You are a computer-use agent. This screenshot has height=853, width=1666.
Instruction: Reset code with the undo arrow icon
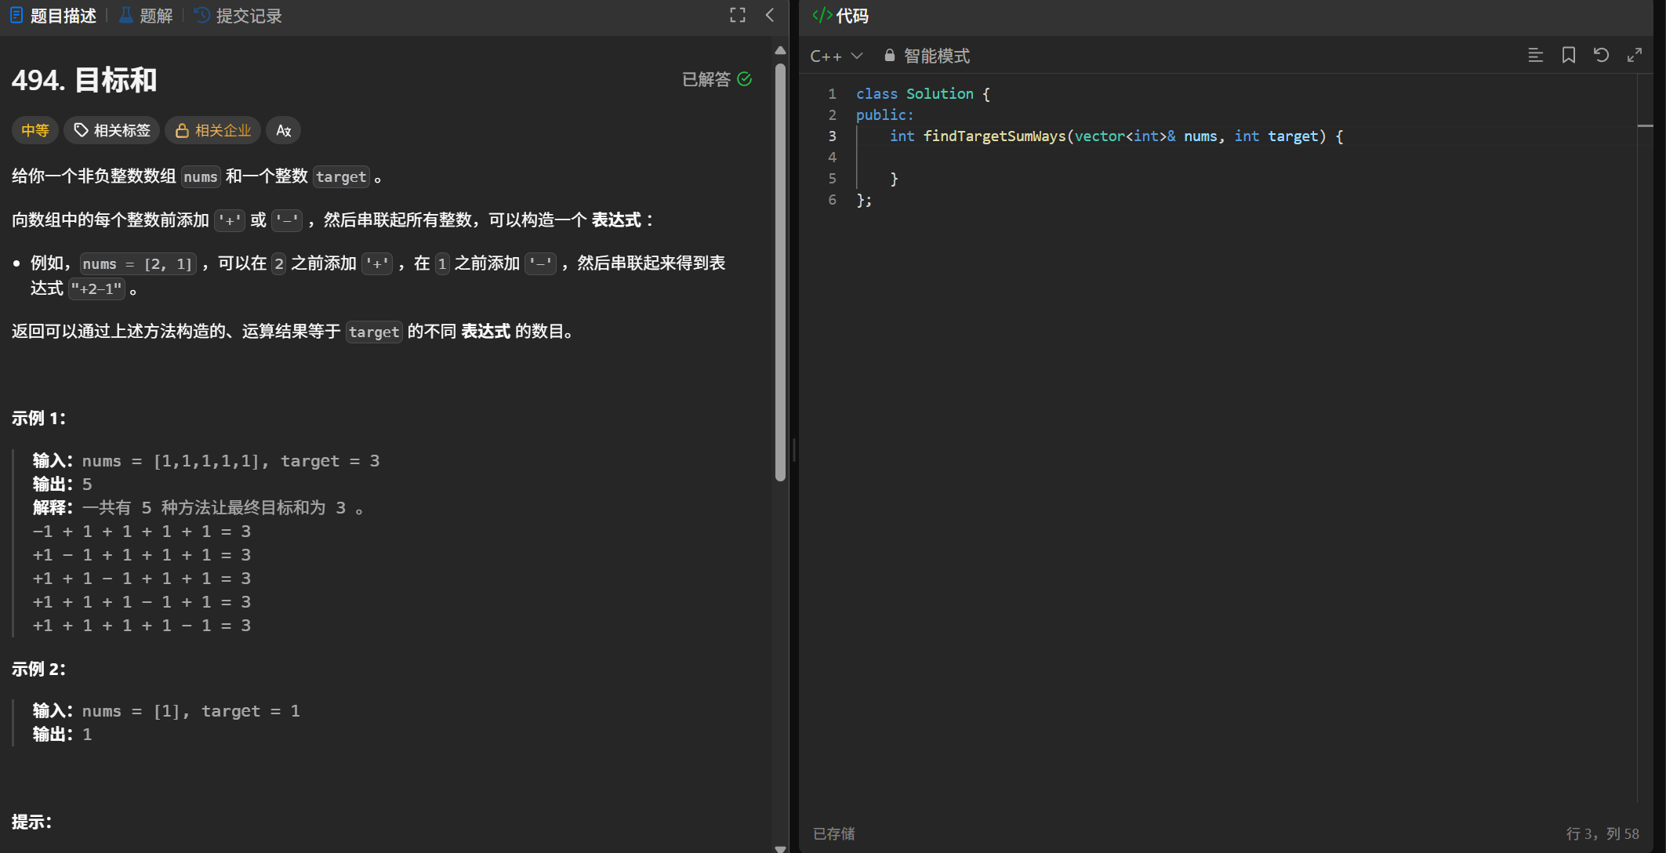pyautogui.click(x=1601, y=55)
